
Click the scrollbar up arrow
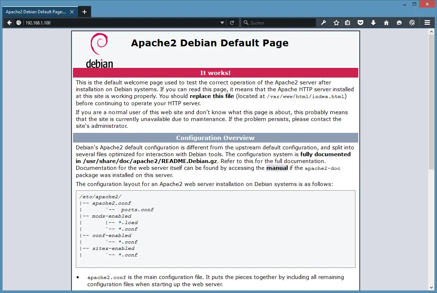432,32
